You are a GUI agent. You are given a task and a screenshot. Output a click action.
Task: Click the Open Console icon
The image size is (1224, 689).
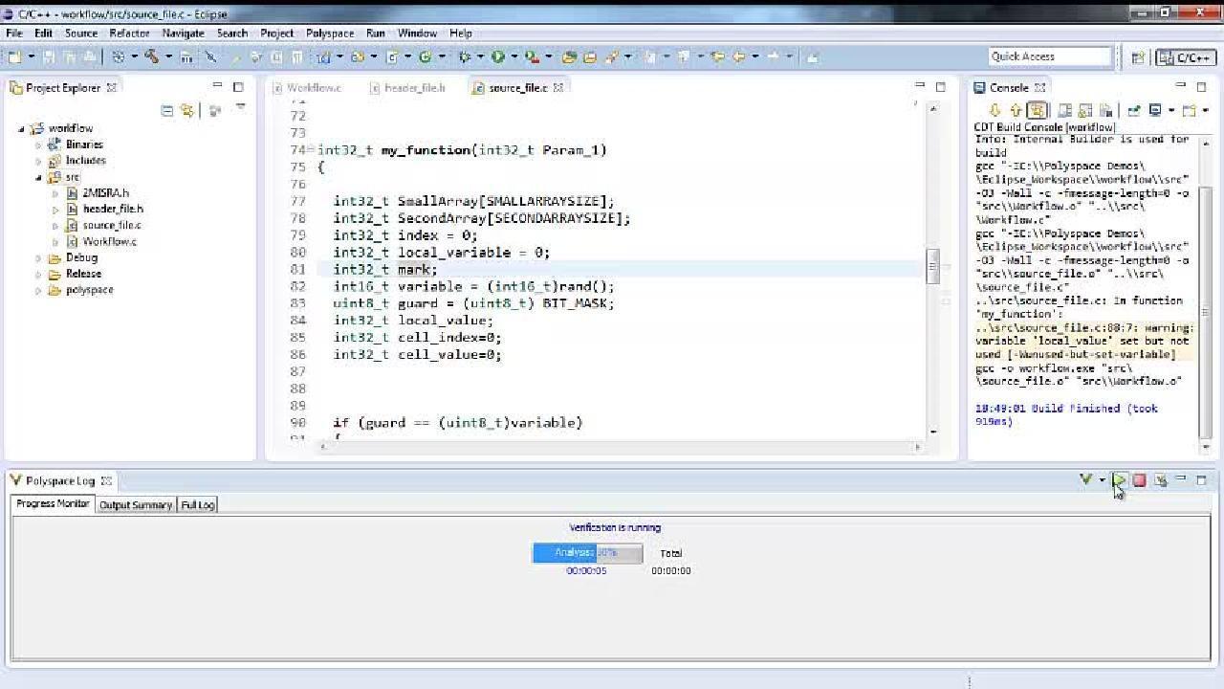[x=1190, y=110]
